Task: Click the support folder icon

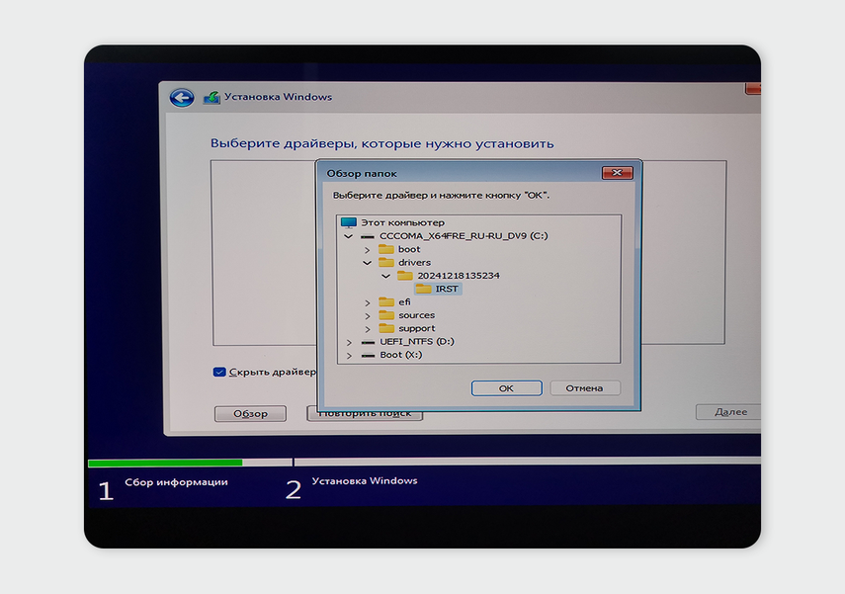Action: tap(386, 328)
